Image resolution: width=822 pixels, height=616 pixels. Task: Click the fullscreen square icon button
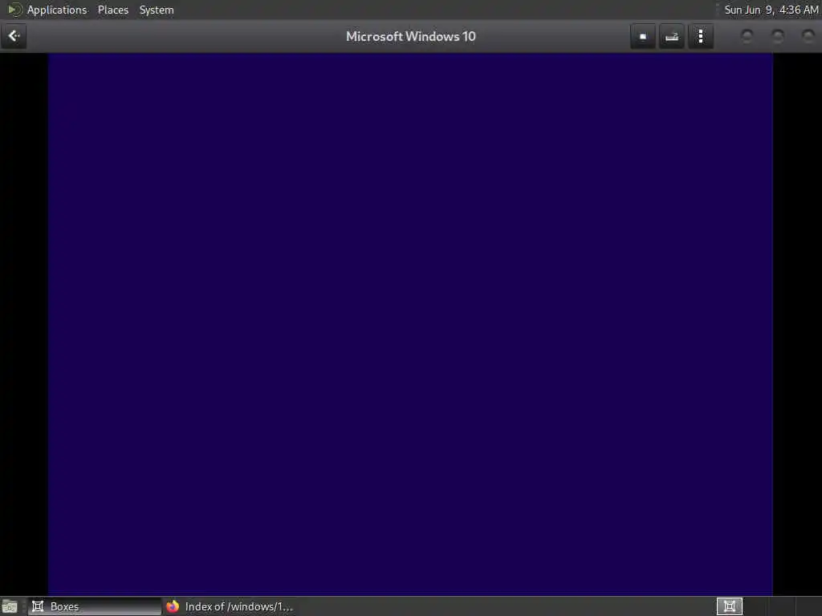tap(643, 37)
